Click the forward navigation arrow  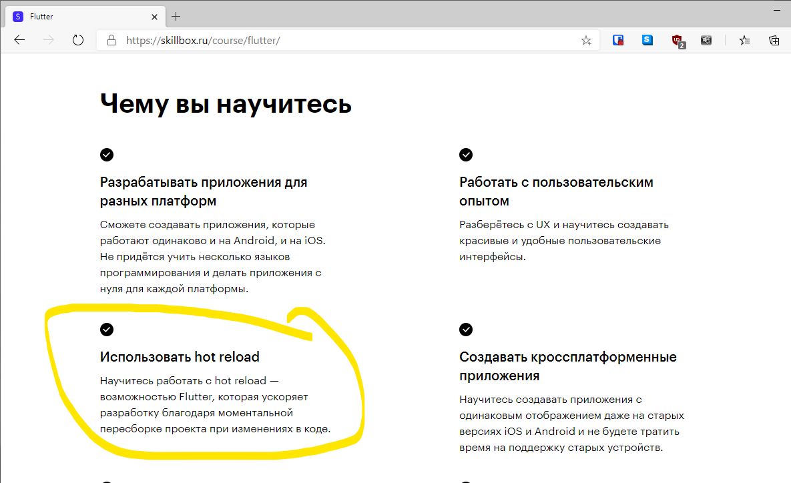pos(49,40)
